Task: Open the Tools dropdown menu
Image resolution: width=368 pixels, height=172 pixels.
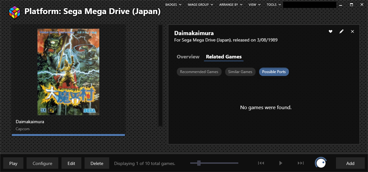Action: 274,4
